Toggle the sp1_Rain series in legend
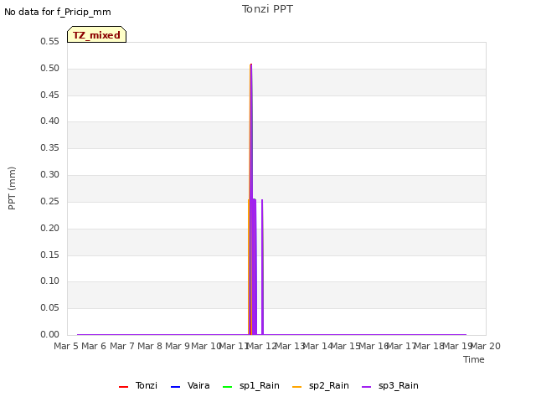This screenshot has height=402, width=536. coord(251,385)
